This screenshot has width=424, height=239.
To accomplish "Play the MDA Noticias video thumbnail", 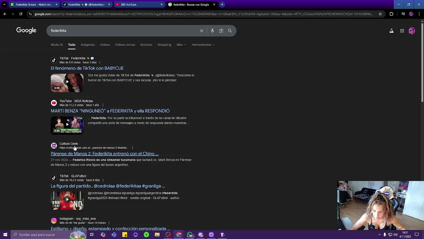I will (67, 125).
